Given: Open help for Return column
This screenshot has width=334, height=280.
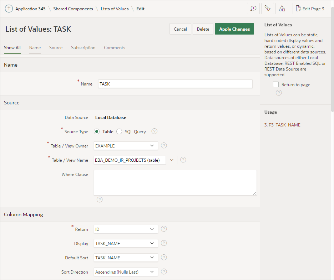Looking at the screenshot, I should tap(164, 229).
